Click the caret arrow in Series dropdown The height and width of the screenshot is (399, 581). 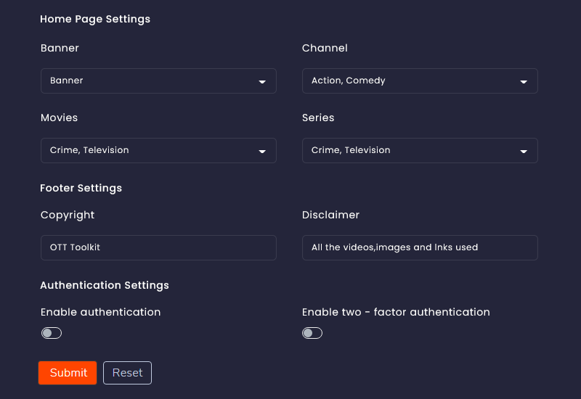click(523, 152)
